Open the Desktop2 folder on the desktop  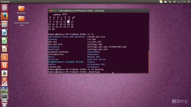click(x=21, y=10)
